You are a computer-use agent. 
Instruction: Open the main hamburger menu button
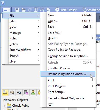click(x=7, y=10)
